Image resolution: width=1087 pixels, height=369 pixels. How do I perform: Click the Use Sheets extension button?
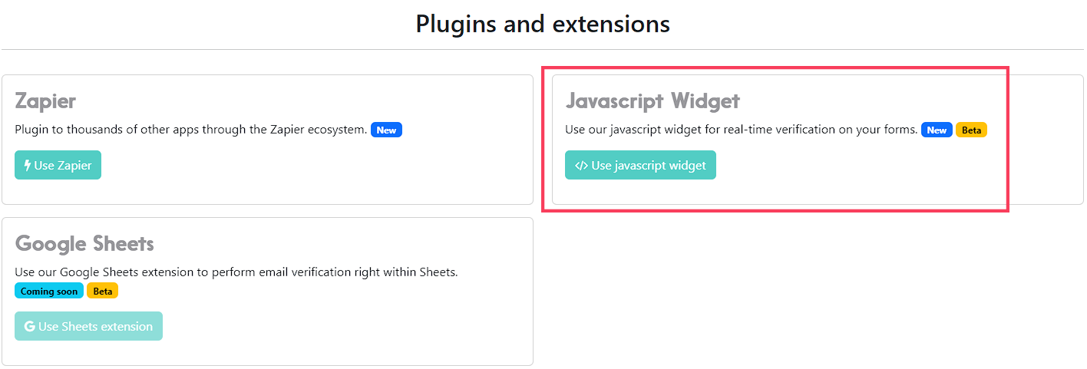[x=88, y=326]
